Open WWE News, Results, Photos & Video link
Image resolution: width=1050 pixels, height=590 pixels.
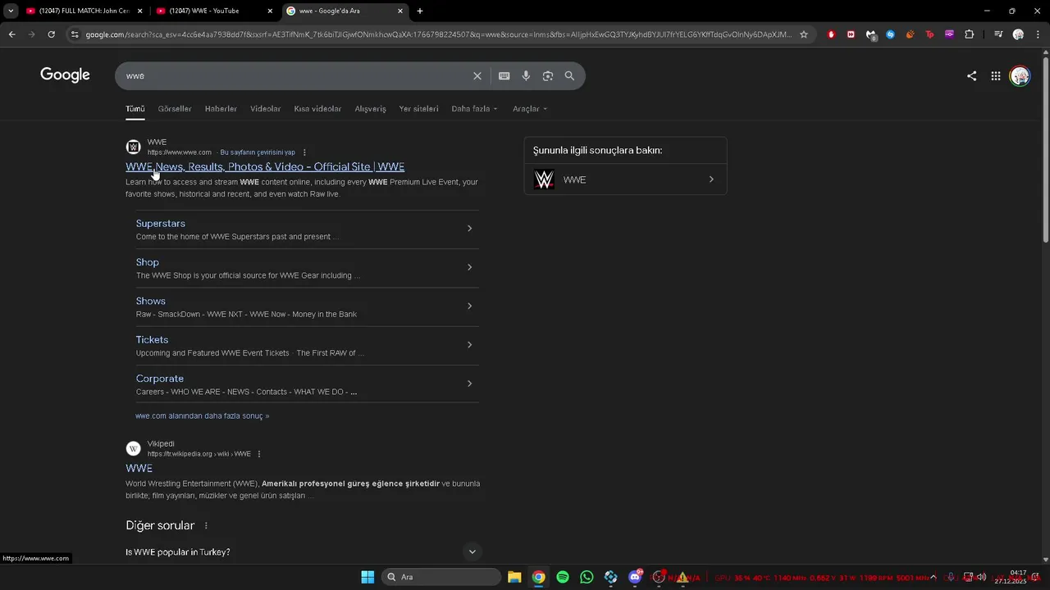pyautogui.click(x=265, y=166)
